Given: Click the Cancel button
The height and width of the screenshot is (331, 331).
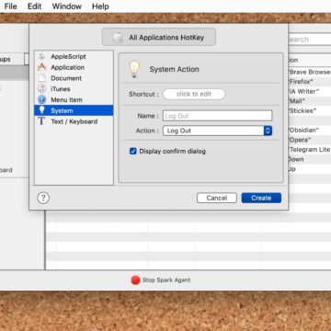Looking at the screenshot, I should tap(217, 198).
